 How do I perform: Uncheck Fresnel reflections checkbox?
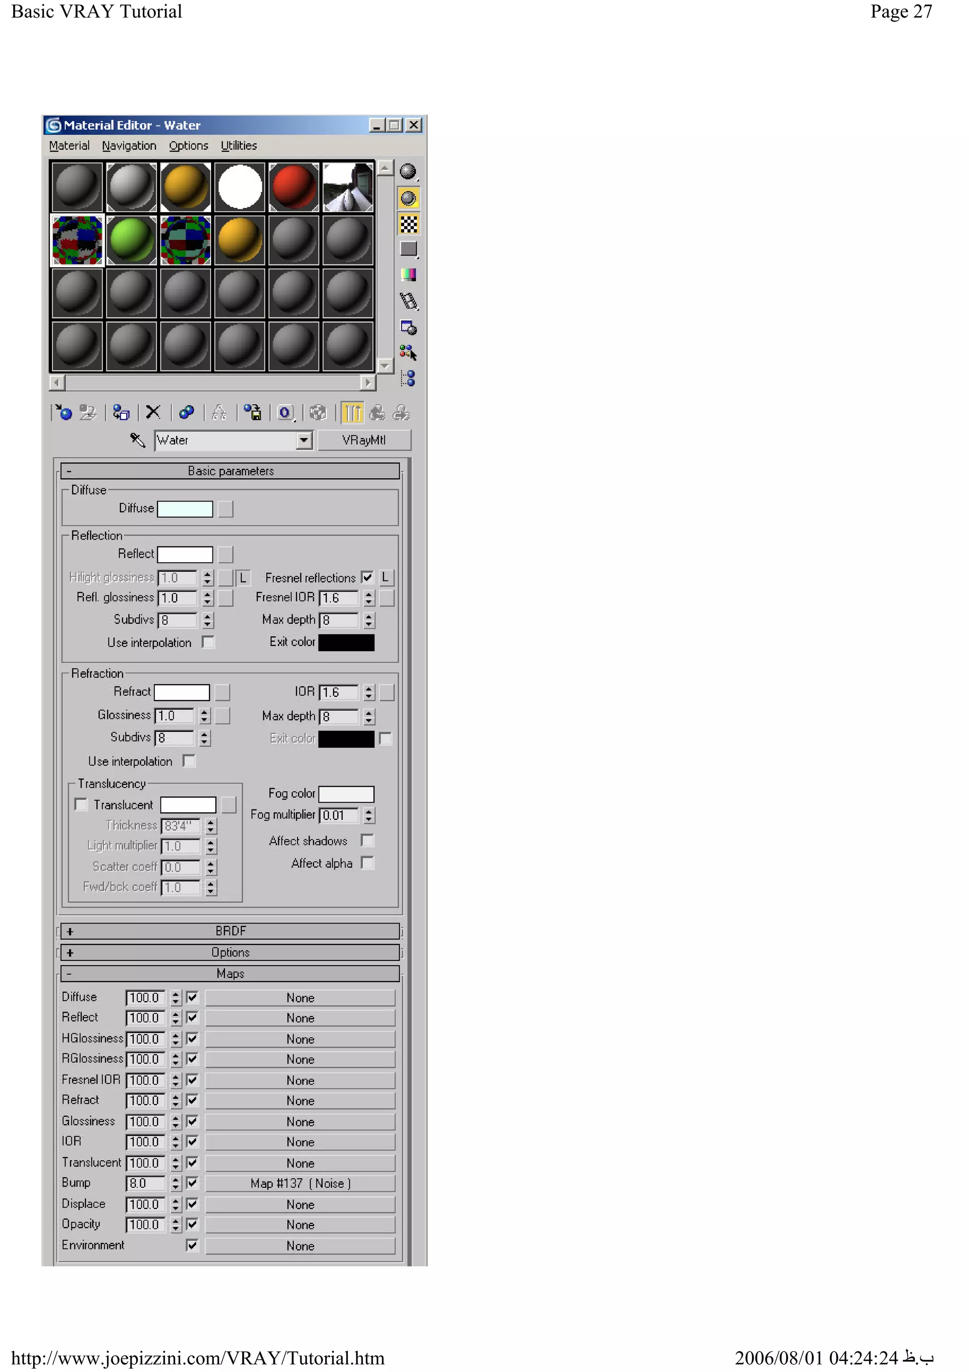pos(368,578)
